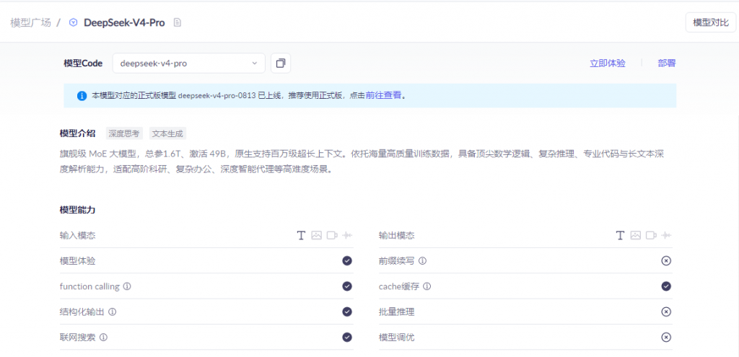Click audio waveform icon in 输出模态 row
The width and height of the screenshot is (739, 357).
click(666, 236)
